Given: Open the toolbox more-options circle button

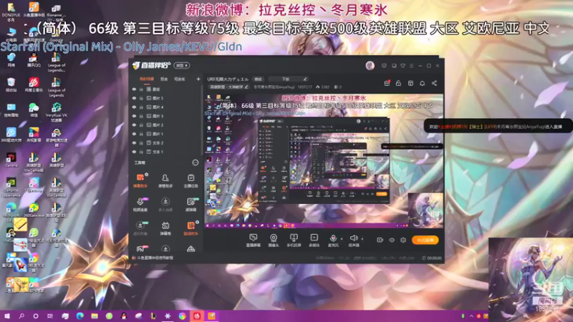Looking at the screenshot, I should point(195,162).
